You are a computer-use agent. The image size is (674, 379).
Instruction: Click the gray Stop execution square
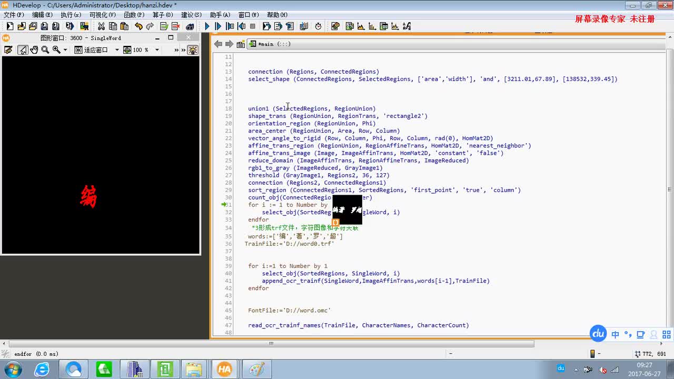point(253,26)
